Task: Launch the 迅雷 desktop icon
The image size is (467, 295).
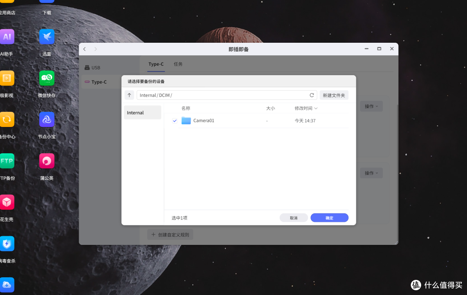Action: (x=47, y=37)
